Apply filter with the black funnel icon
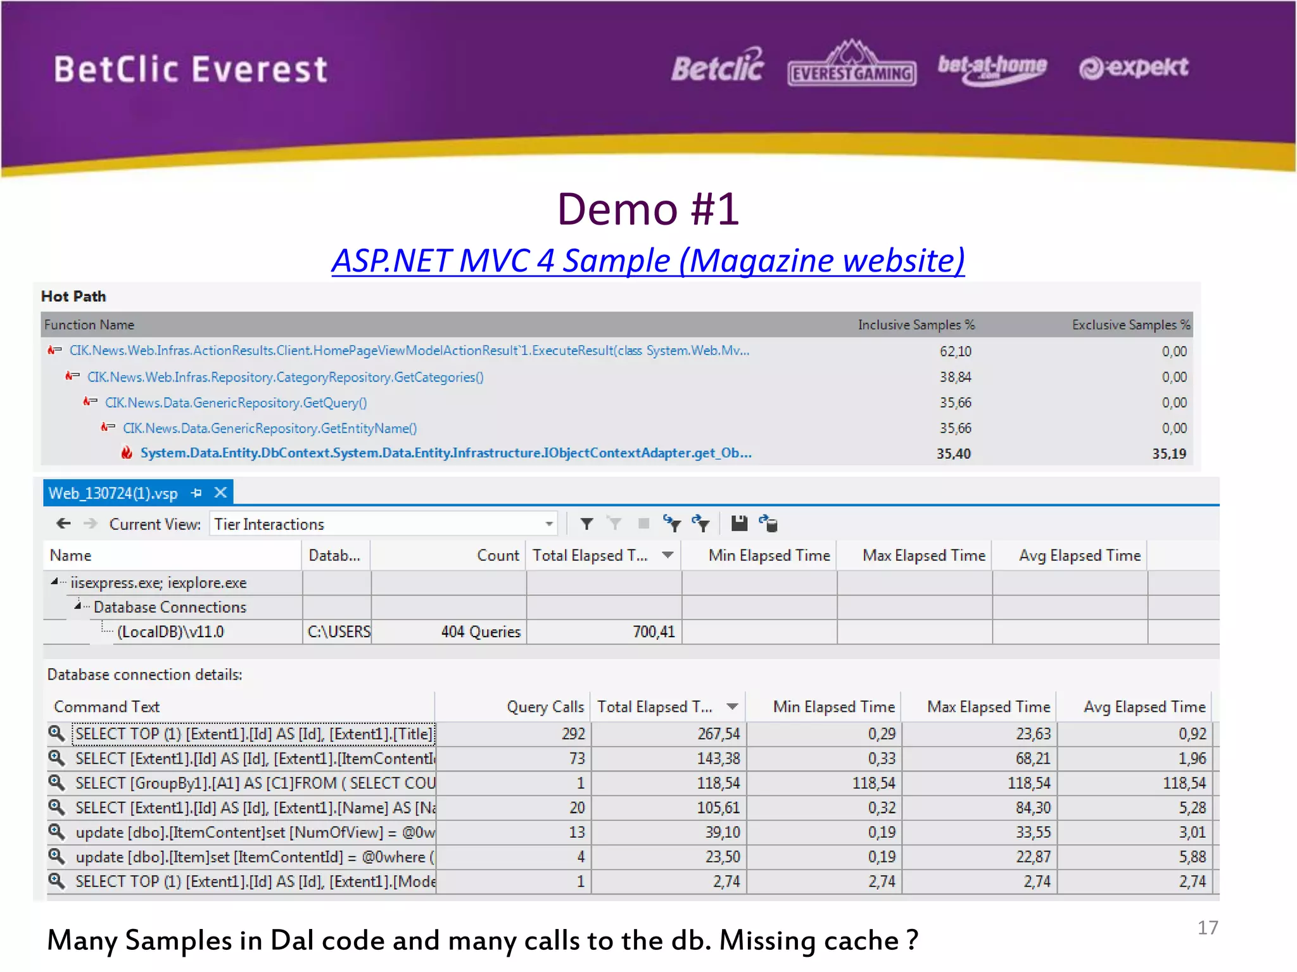The image size is (1297, 972). coord(586,523)
